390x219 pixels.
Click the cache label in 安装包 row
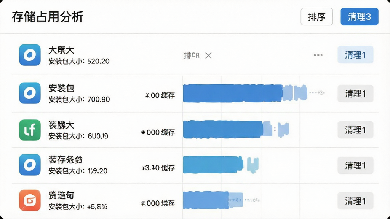coord(160,95)
